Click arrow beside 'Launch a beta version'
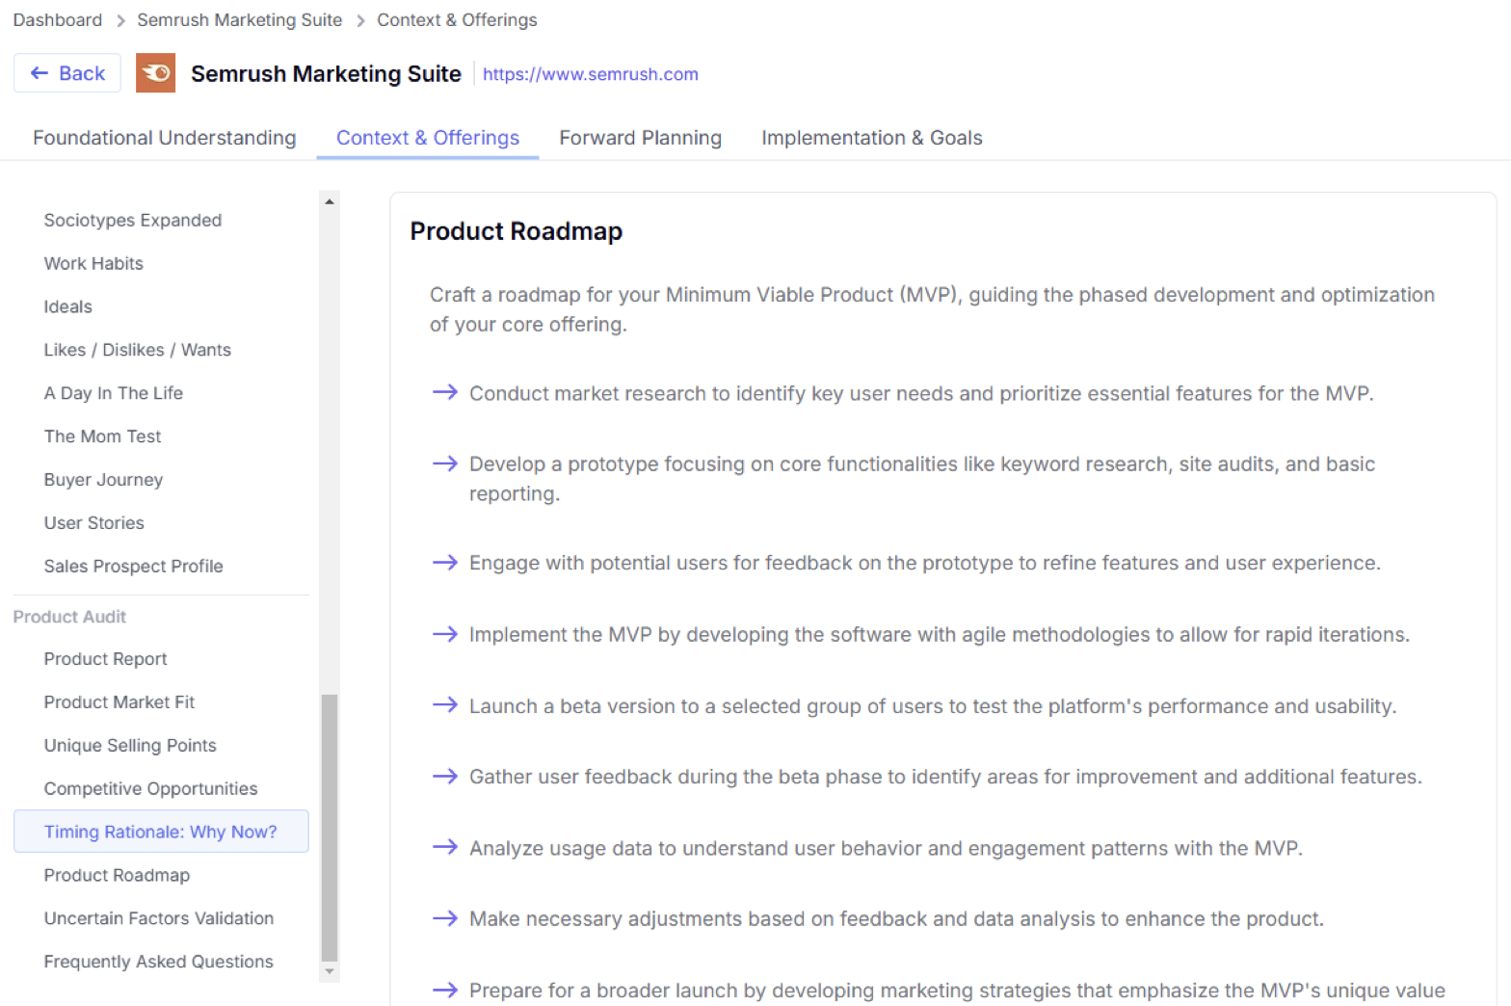The width and height of the screenshot is (1511, 1006). tap(445, 705)
